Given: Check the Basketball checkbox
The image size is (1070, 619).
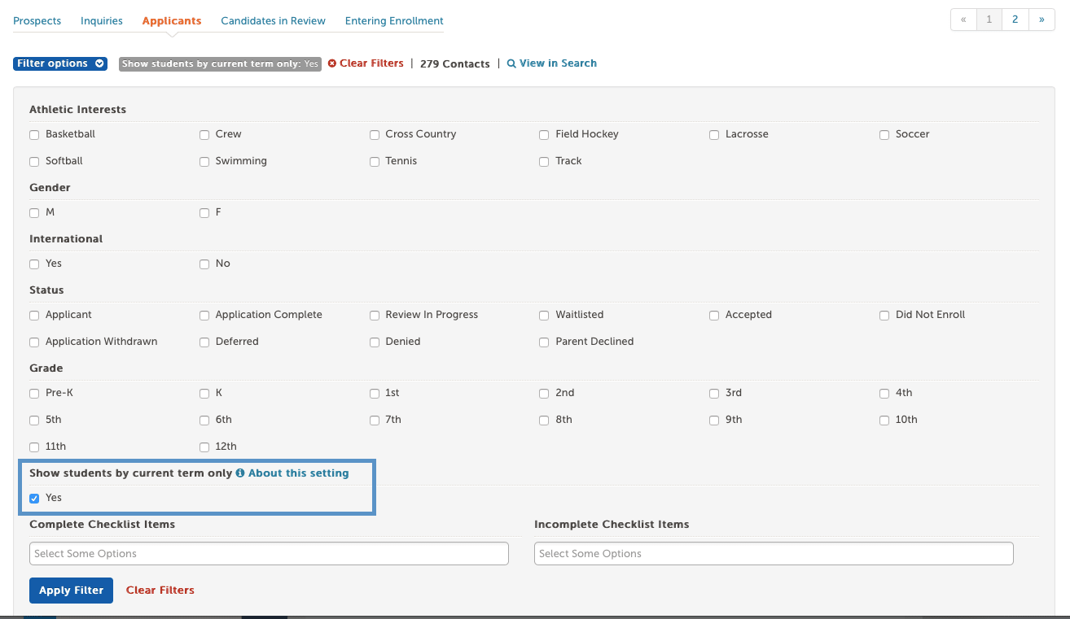Looking at the screenshot, I should [34, 135].
